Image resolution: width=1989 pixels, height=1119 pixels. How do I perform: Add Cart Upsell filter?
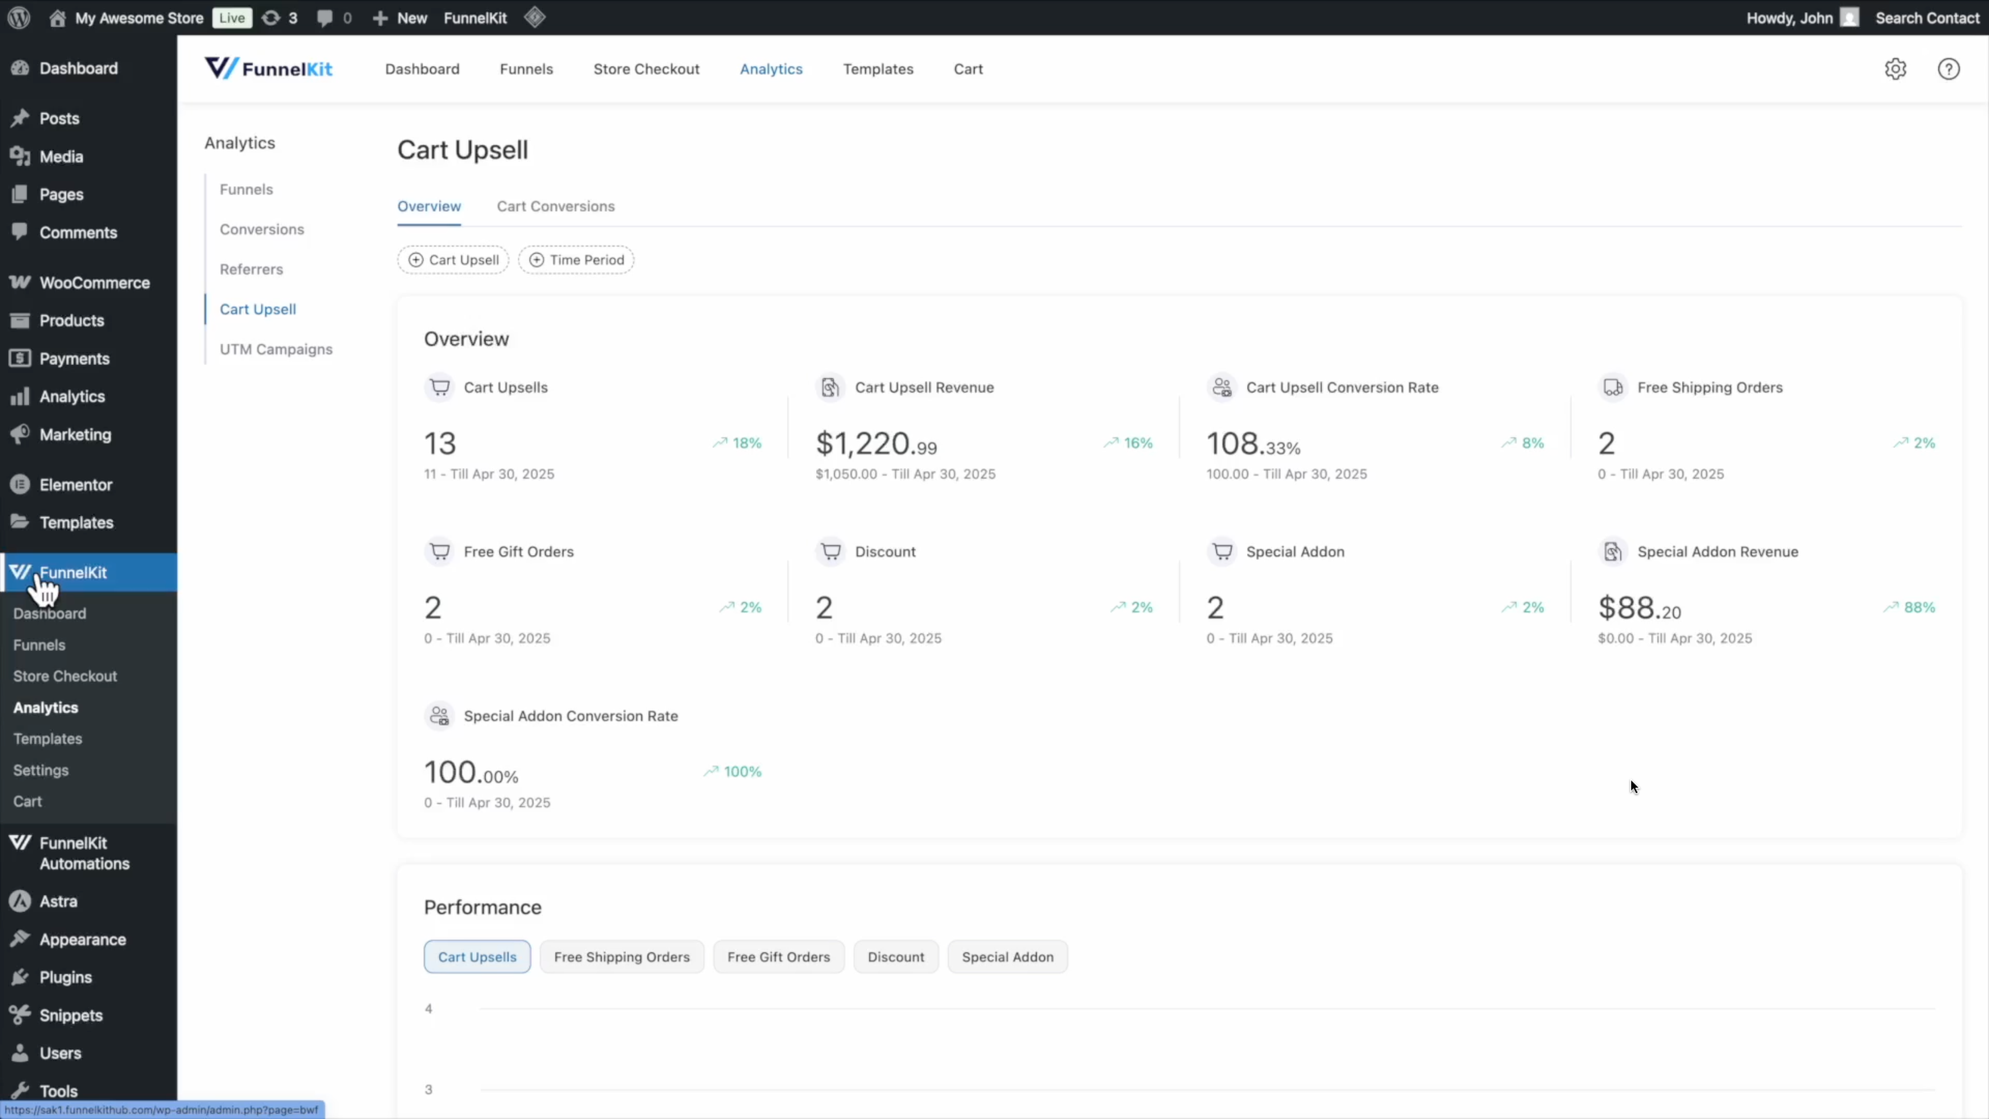click(453, 259)
